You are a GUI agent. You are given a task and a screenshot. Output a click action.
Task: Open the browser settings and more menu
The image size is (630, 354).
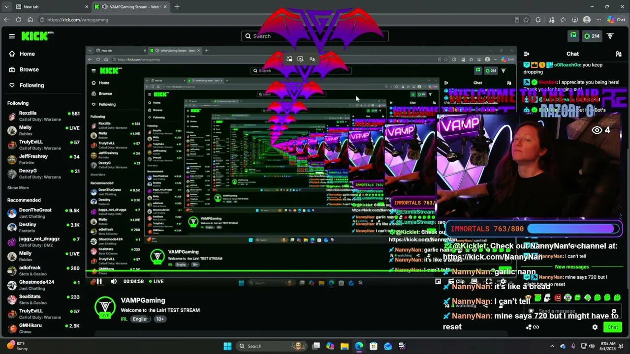tap(598, 20)
